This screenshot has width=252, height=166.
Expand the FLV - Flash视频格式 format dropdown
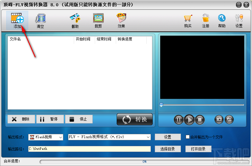click(109, 137)
